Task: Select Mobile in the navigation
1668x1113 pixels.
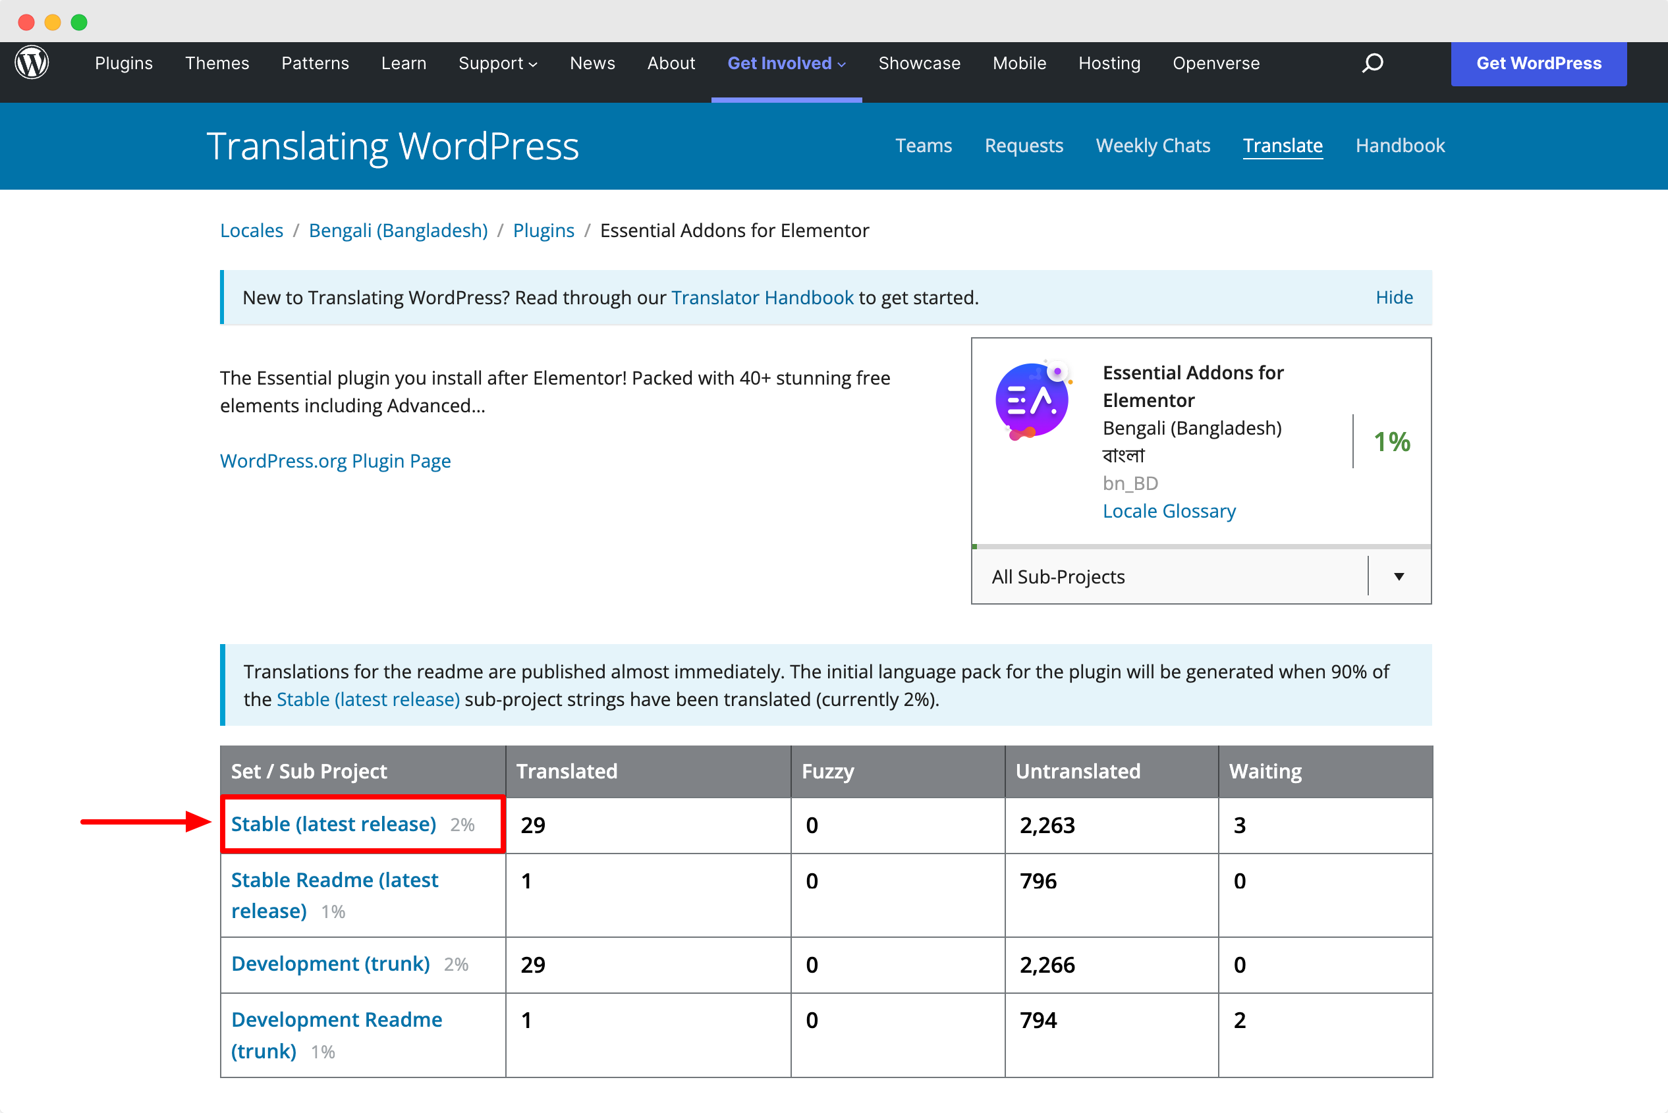Action: 1019,63
